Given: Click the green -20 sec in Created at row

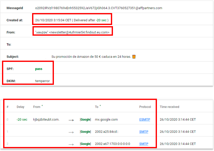Looking at the screenshot, I should tap(101, 20).
